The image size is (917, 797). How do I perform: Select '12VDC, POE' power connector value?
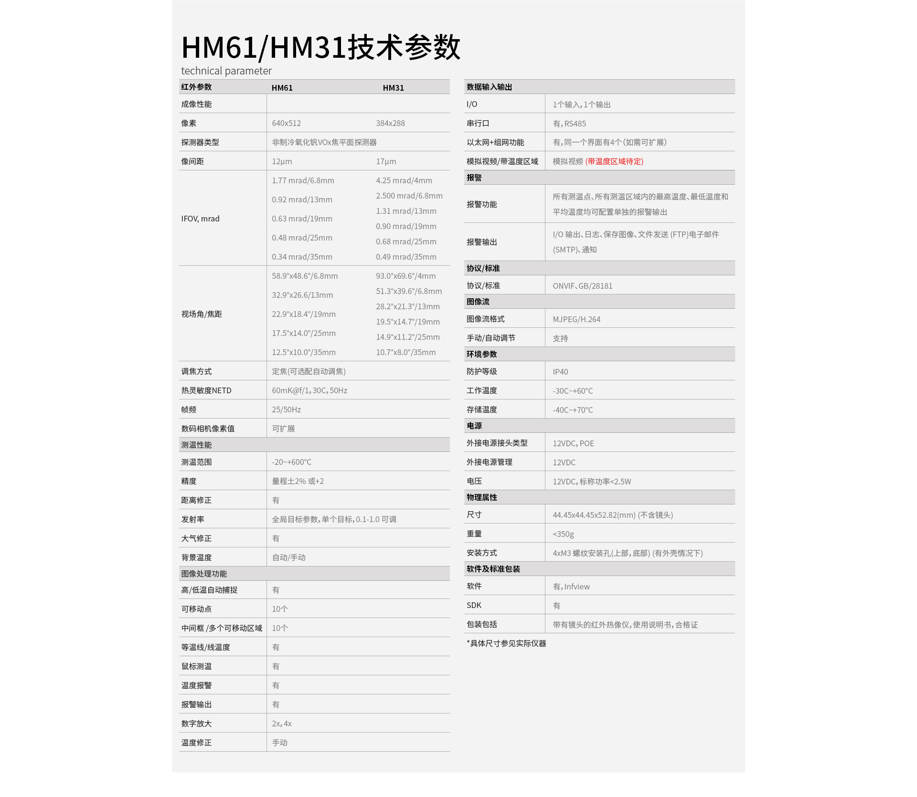573,443
